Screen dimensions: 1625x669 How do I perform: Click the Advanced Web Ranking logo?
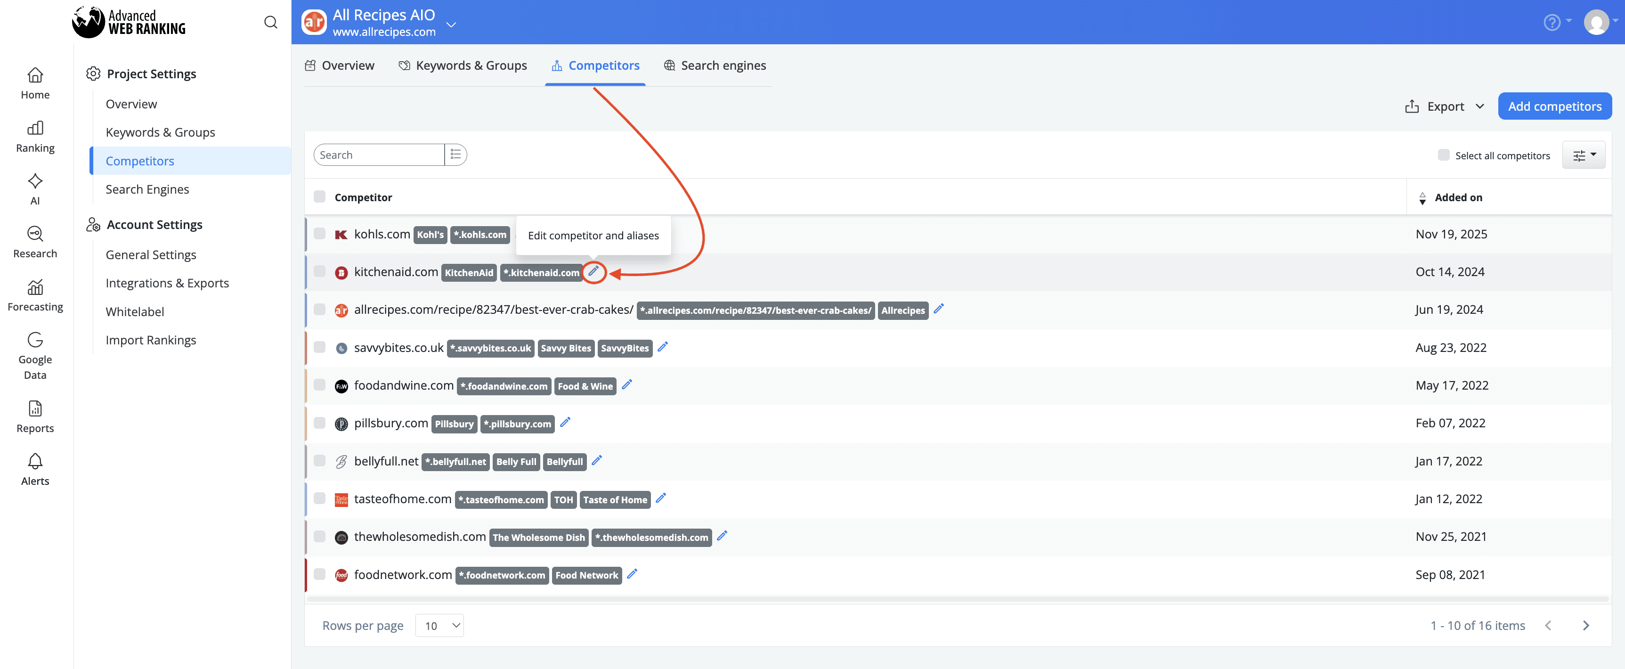click(129, 23)
